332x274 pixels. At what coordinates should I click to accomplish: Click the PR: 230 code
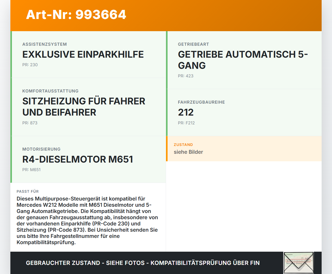coord(30,65)
